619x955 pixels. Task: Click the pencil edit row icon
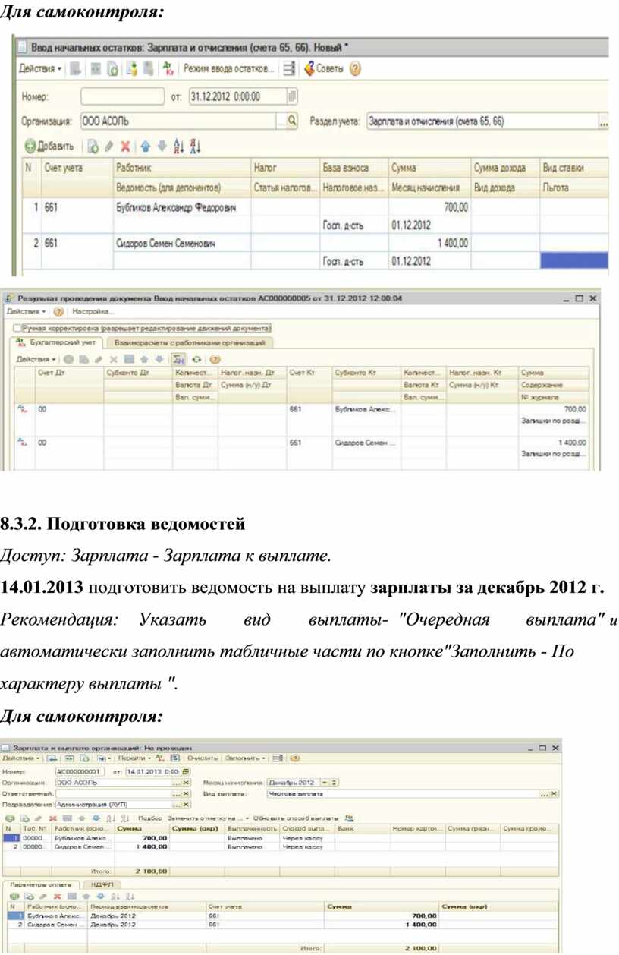point(109,146)
